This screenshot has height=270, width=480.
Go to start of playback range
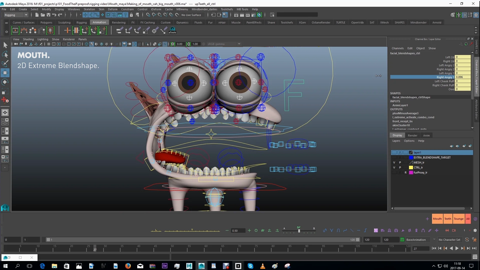(434, 248)
